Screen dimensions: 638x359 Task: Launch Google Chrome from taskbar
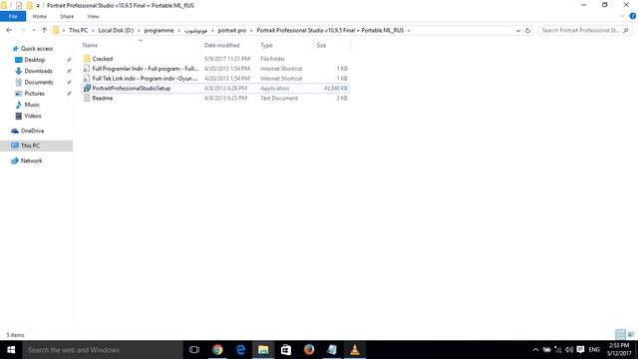point(217,350)
